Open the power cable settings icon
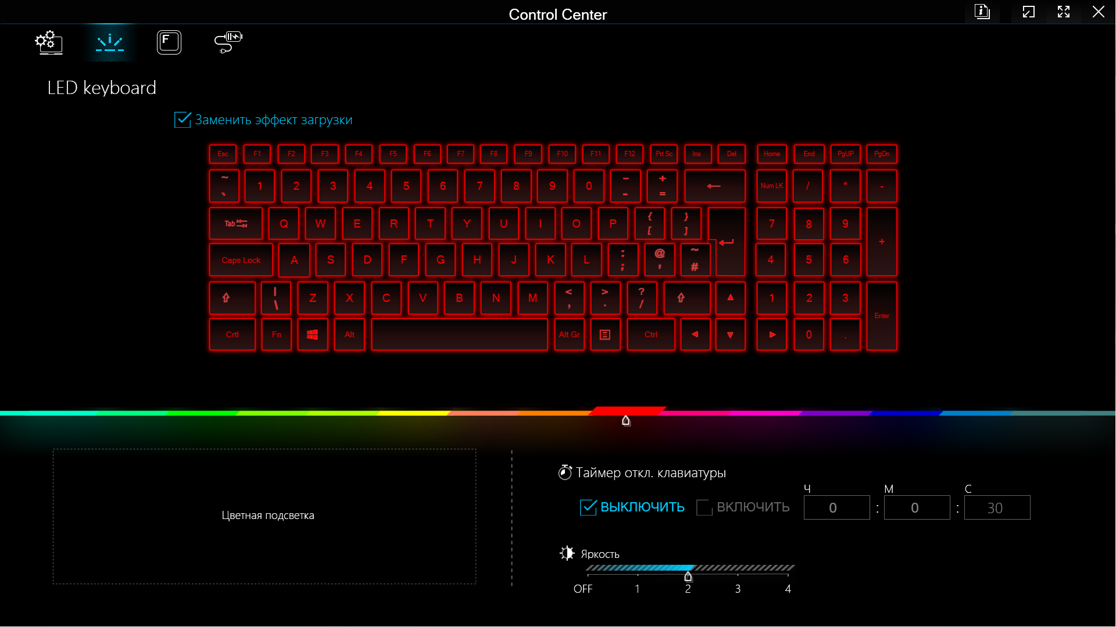The height and width of the screenshot is (627, 1116). [228, 42]
